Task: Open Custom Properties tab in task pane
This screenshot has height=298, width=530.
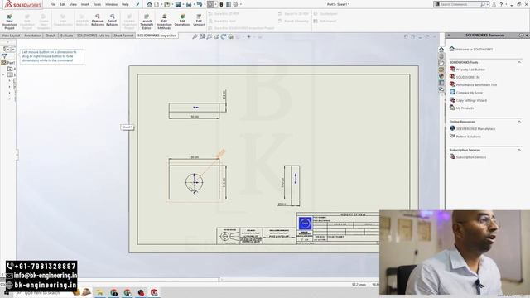Action: [x=441, y=83]
